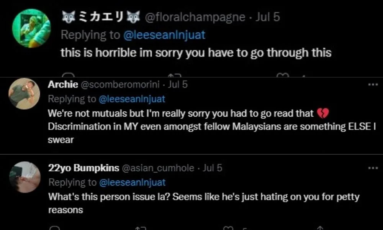The width and height of the screenshot is (383, 230).
Task: Like the floralchampagne tweet
Action: click(x=283, y=75)
